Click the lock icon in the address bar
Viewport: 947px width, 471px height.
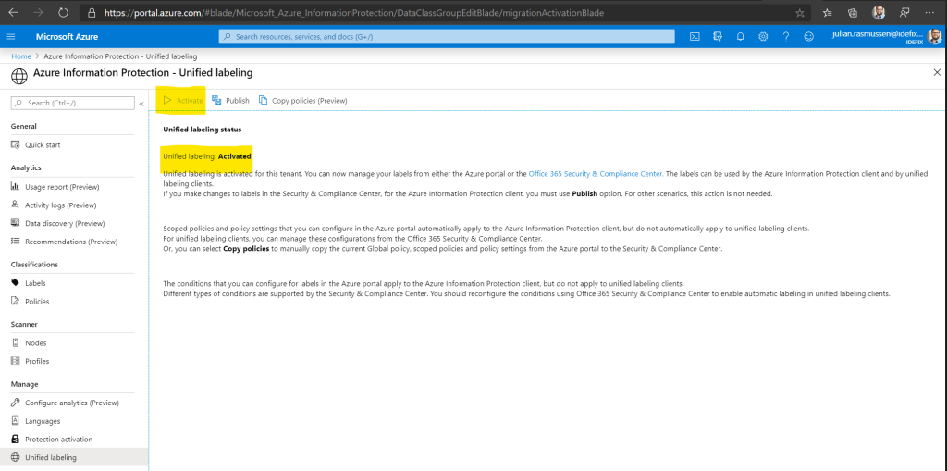(92, 12)
